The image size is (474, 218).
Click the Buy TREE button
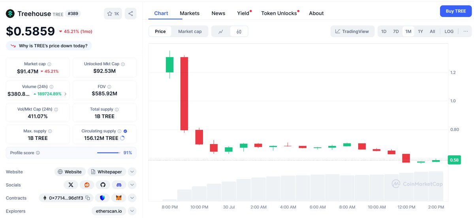coord(456,11)
